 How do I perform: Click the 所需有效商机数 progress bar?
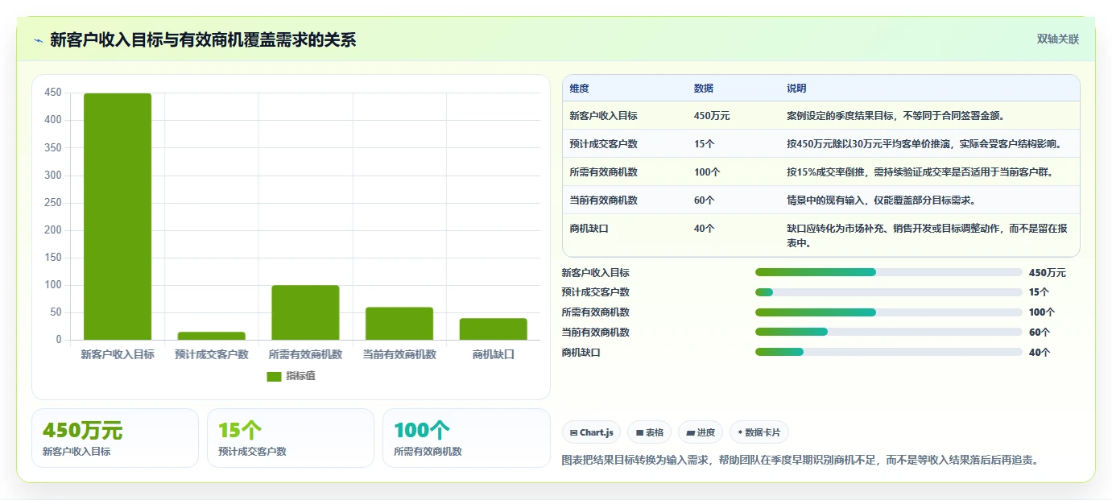(x=889, y=312)
